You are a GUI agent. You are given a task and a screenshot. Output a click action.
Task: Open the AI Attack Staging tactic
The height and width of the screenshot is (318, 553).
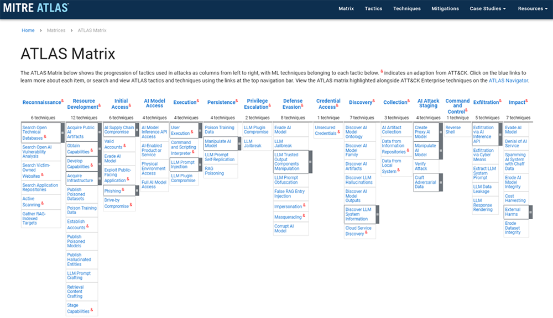(428, 103)
